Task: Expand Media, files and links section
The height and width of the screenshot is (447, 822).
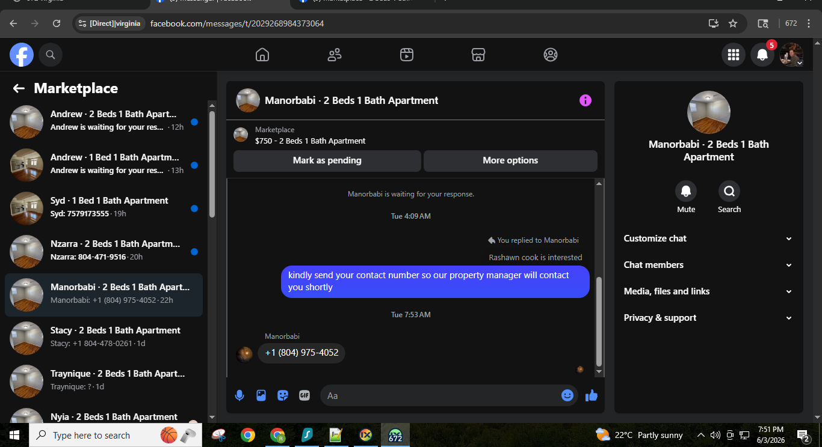Action: (709, 291)
